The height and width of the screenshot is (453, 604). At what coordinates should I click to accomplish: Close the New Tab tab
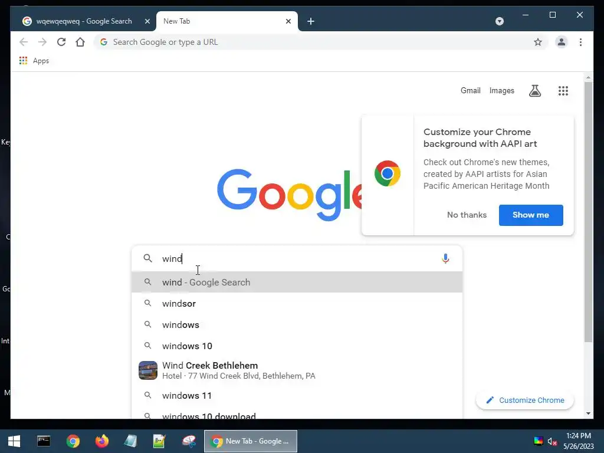click(x=288, y=21)
